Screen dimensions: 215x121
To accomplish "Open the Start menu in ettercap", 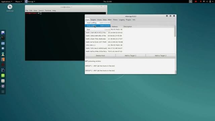I will click(87, 20).
